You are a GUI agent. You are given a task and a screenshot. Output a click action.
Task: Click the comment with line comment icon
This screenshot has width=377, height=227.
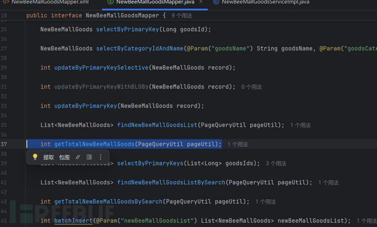click(78, 157)
